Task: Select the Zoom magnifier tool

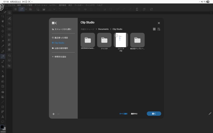Action: (x=3, y=16)
